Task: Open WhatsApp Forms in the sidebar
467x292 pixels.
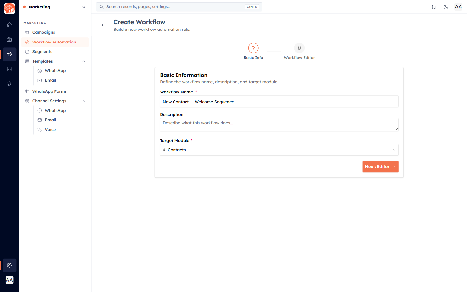Action: [55, 91]
